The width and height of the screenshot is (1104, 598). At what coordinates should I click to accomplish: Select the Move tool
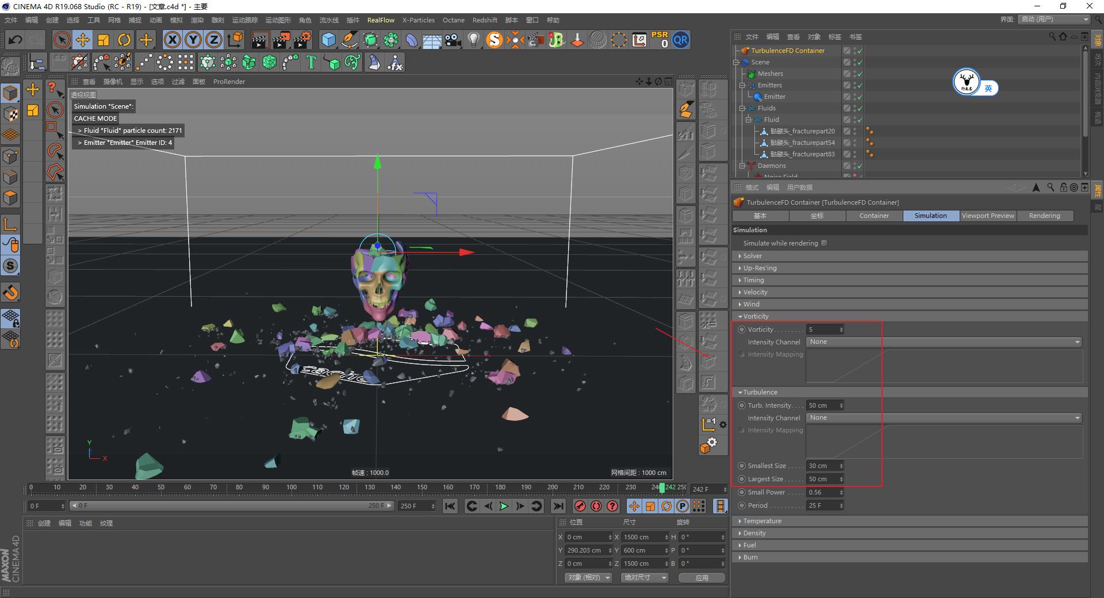click(83, 40)
